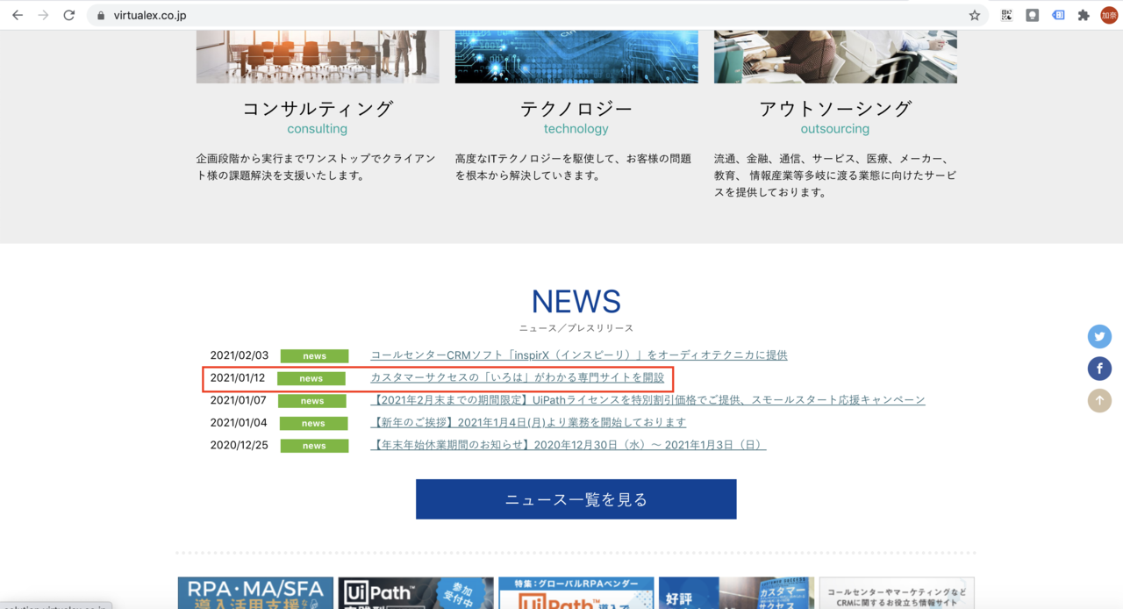The image size is (1123, 609).
Task: Click the アウトソーシング heading
Action: [x=835, y=109]
